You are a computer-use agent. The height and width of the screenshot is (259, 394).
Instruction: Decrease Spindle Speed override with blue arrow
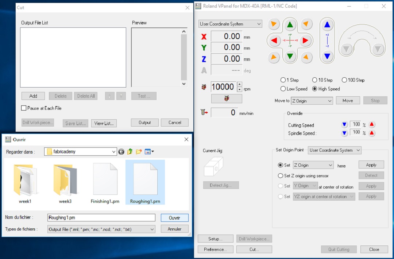[x=344, y=133]
